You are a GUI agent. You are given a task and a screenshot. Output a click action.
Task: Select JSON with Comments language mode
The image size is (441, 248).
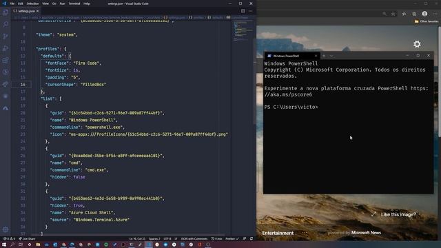pyautogui.click(x=194, y=239)
